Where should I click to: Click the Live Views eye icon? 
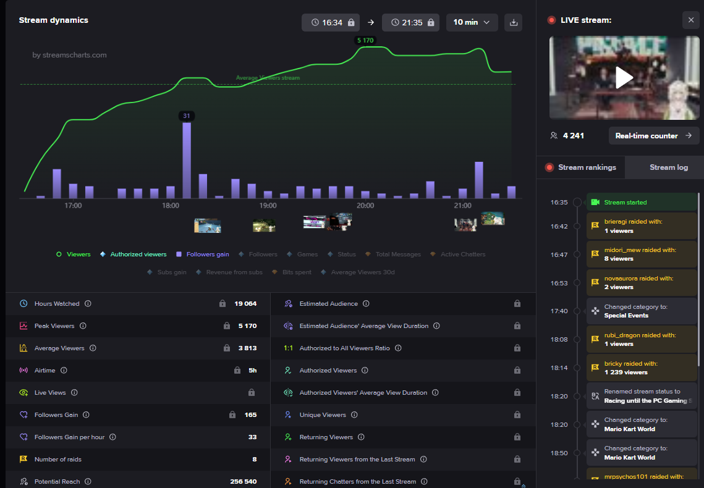click(x=23, y=392)
